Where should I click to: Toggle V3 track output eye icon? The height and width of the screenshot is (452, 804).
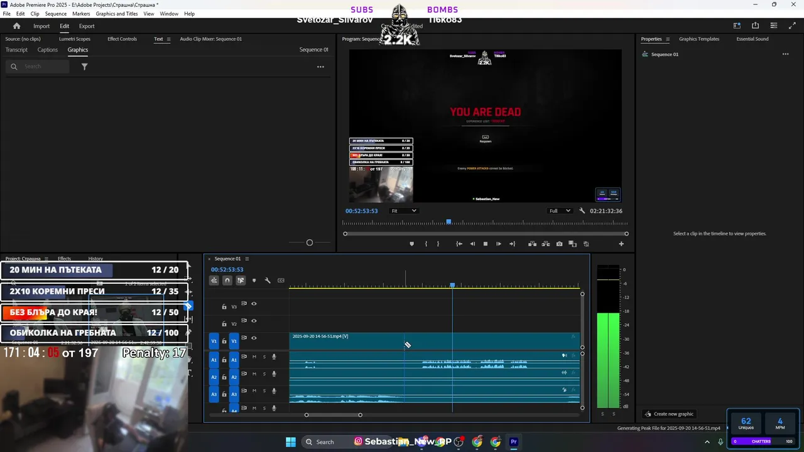click(x=254, y=304)
